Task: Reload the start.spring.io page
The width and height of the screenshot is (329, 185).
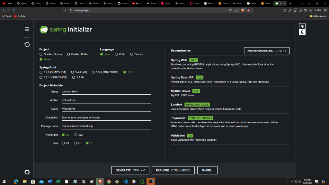Action: pyautogui.click(x=14, y=10)
